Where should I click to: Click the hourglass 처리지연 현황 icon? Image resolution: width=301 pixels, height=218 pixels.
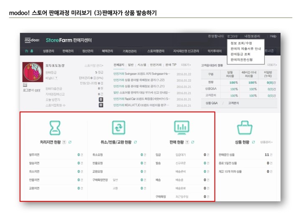tap(55, 128)
